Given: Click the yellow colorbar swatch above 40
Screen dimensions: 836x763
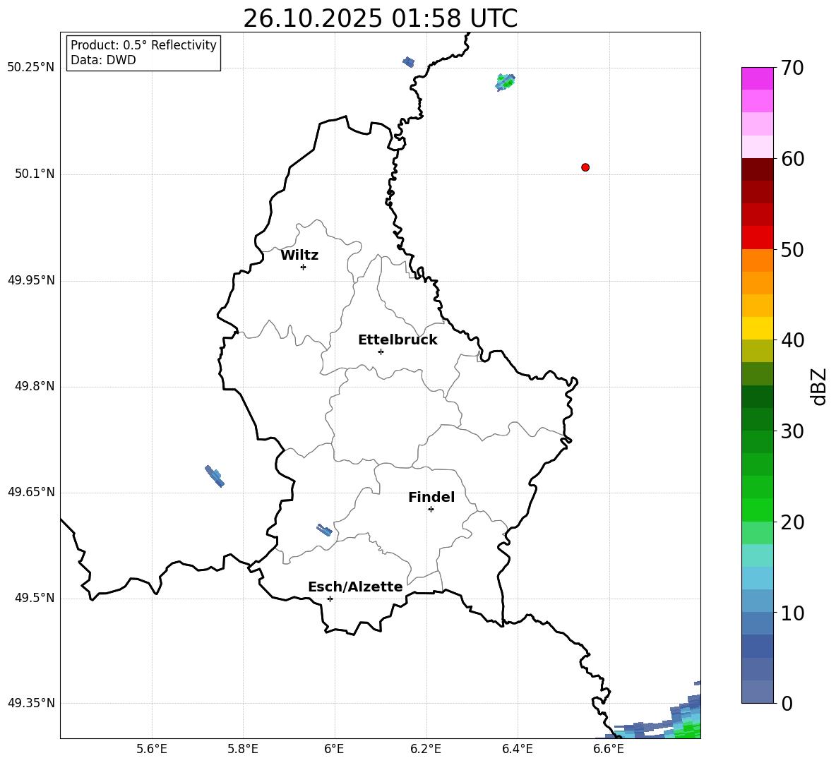Looking at the screenshot, I should tap(757, 328).
